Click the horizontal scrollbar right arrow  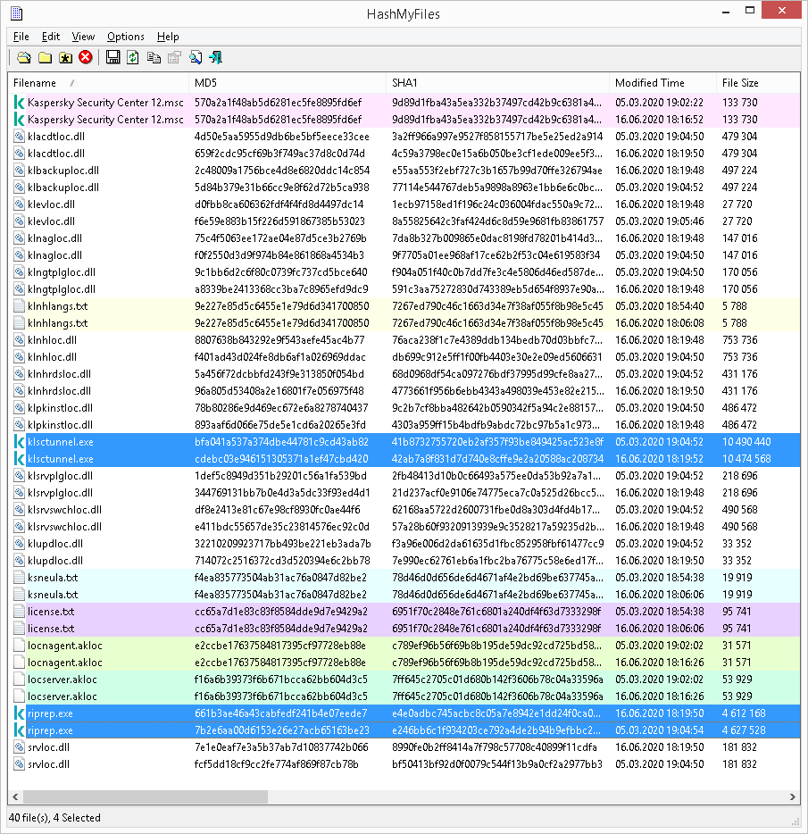[793, 796]
